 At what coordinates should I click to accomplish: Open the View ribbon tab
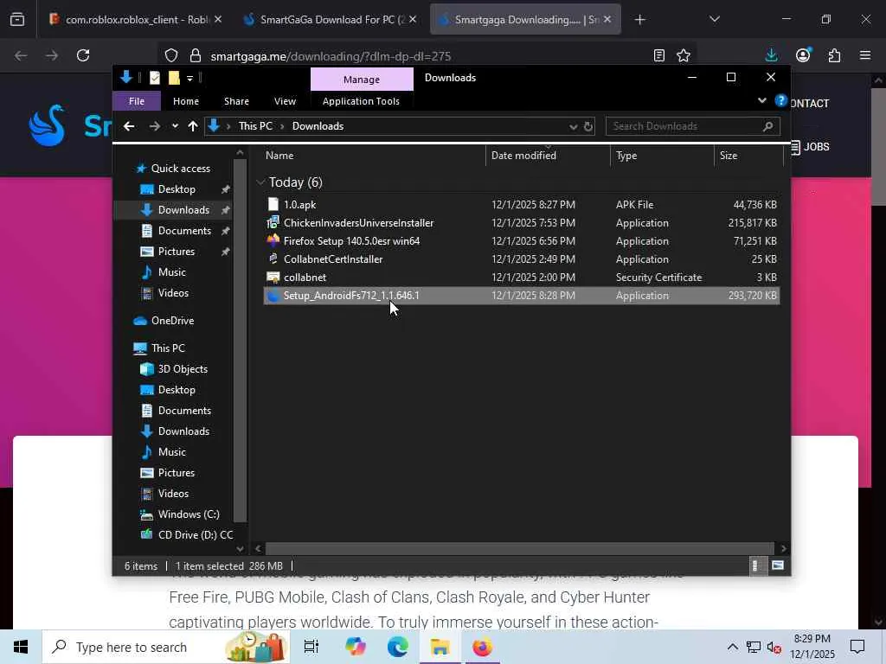[x=285, y=101]
